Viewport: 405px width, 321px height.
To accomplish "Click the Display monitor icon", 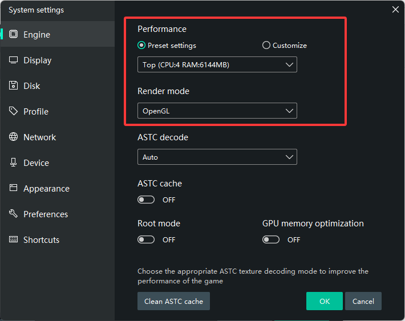I will pos(13,60).
